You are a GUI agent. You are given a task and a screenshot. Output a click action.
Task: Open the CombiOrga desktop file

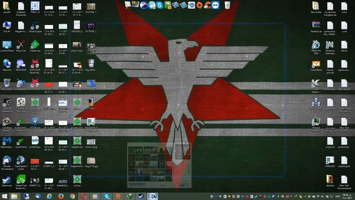point(35,142)
